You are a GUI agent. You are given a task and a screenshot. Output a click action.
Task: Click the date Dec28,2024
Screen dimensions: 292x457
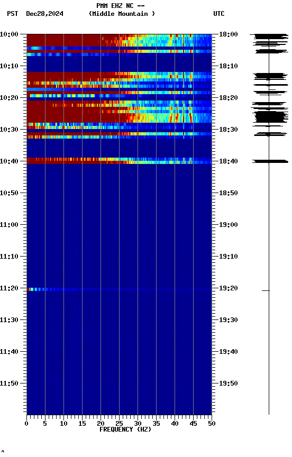pos(44,14)
